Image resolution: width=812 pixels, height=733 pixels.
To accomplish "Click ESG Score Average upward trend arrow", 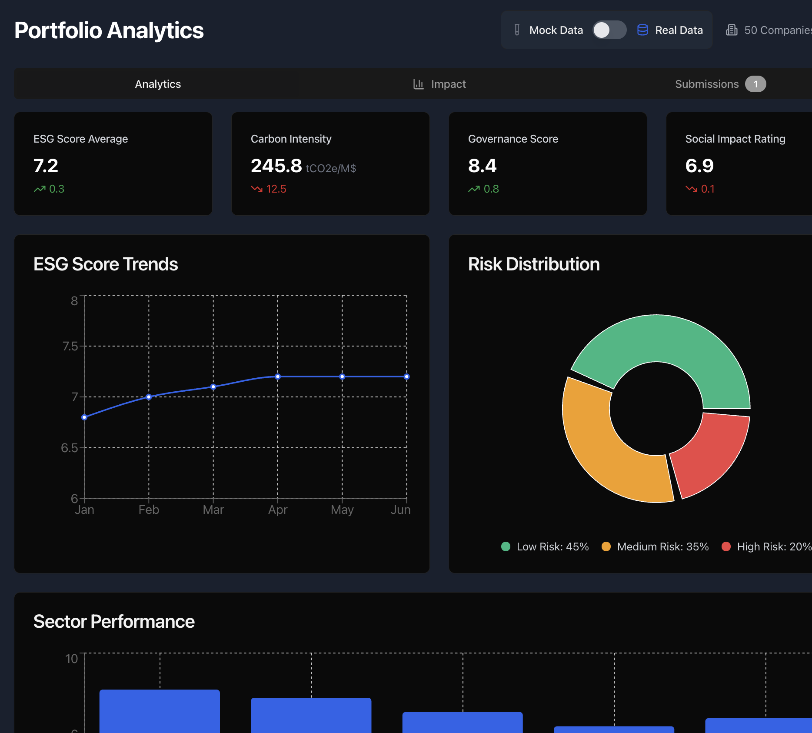I will click(x=40, y=189).
